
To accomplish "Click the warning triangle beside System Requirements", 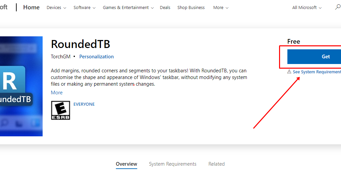I will point(289,72).
